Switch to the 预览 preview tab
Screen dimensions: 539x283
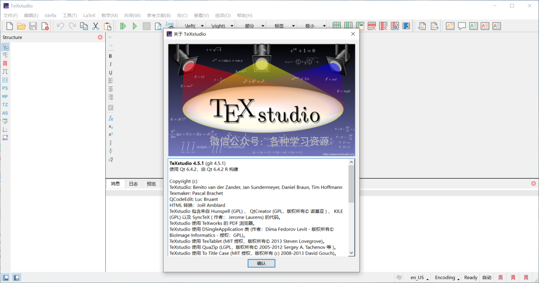click(x=151, y=184)
